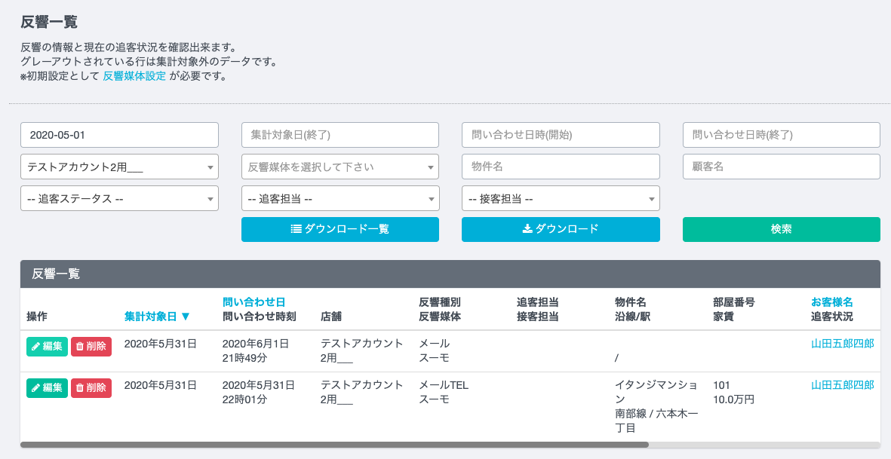Expand the 追客ステータス dropdown
The height and width of the screenshot is (459, 891).
point(119,198)
